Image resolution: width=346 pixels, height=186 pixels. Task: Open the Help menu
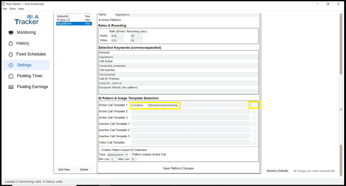(21, 9)
